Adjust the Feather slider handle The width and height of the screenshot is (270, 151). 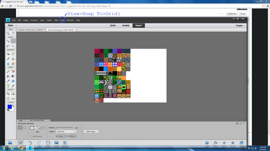(56, 128)
